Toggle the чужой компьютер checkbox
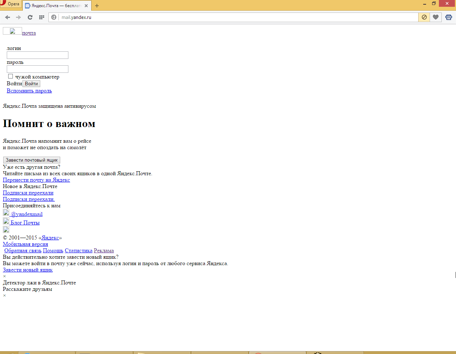The height and width of the screenshot is (354, 456). point(11,76)
